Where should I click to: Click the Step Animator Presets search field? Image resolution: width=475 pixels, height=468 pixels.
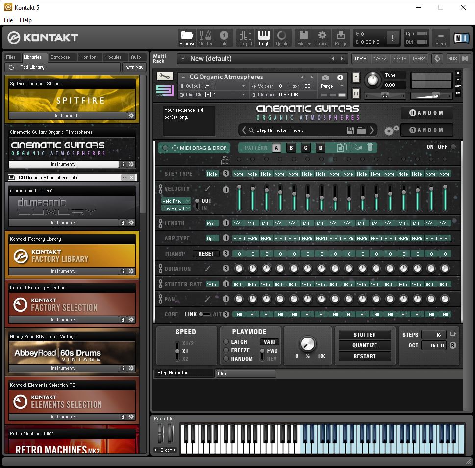(x=297, y=130)
